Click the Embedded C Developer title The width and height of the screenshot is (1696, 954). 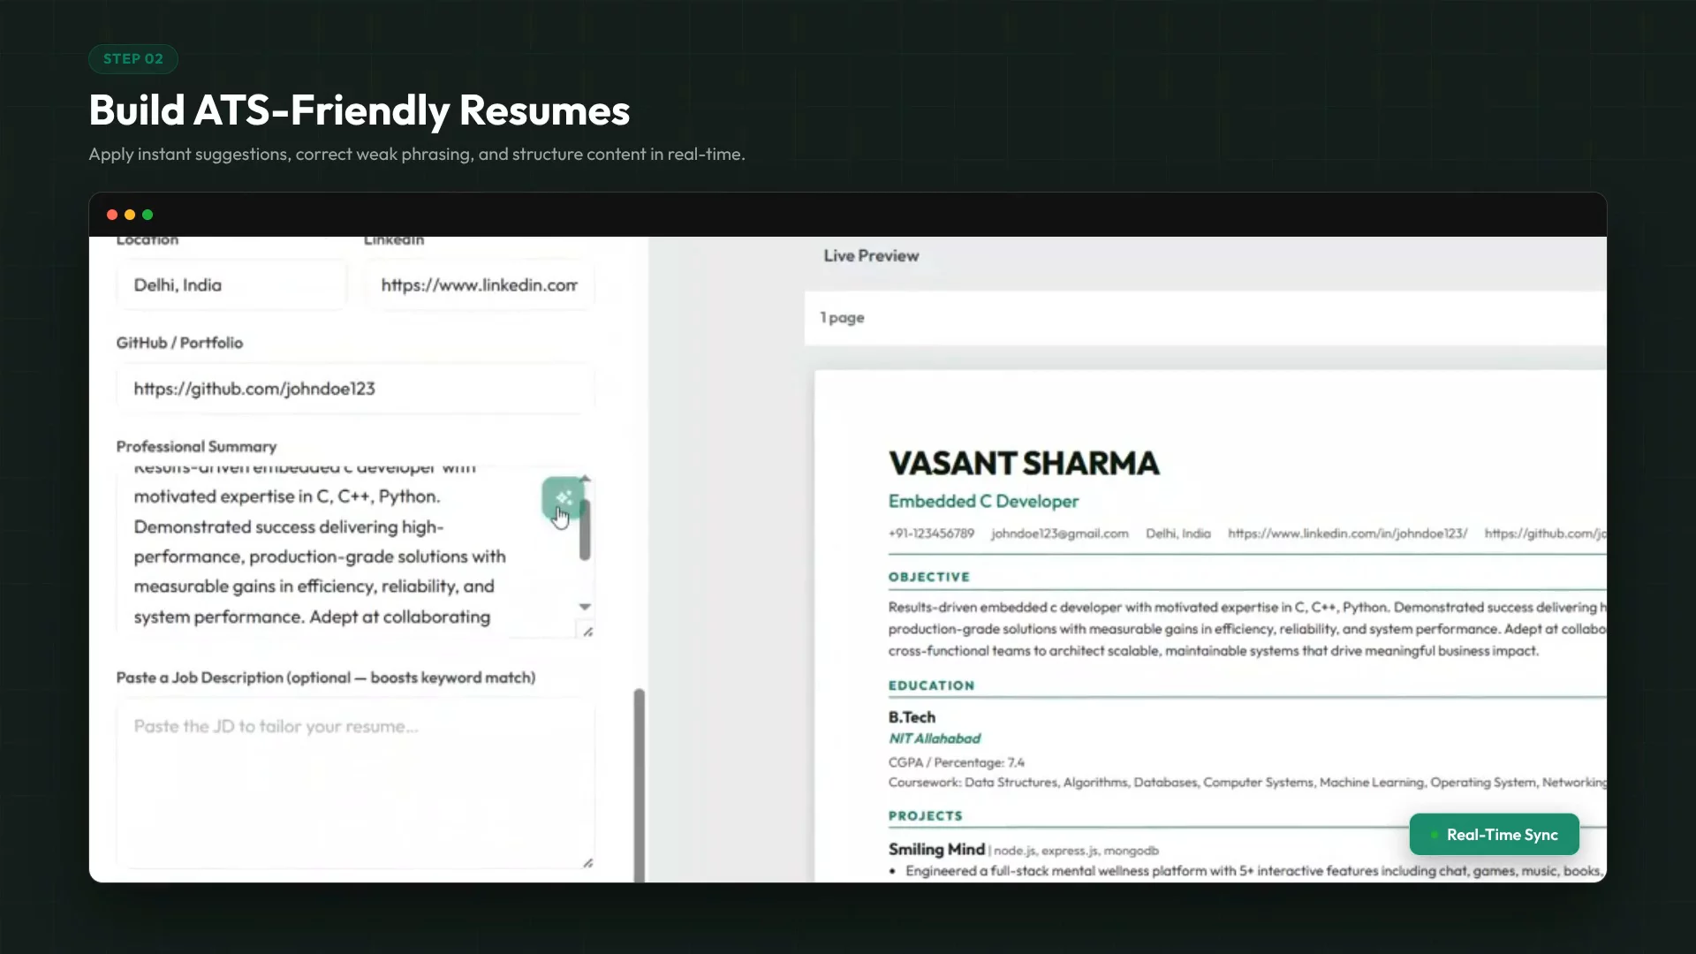pos(983,502)
